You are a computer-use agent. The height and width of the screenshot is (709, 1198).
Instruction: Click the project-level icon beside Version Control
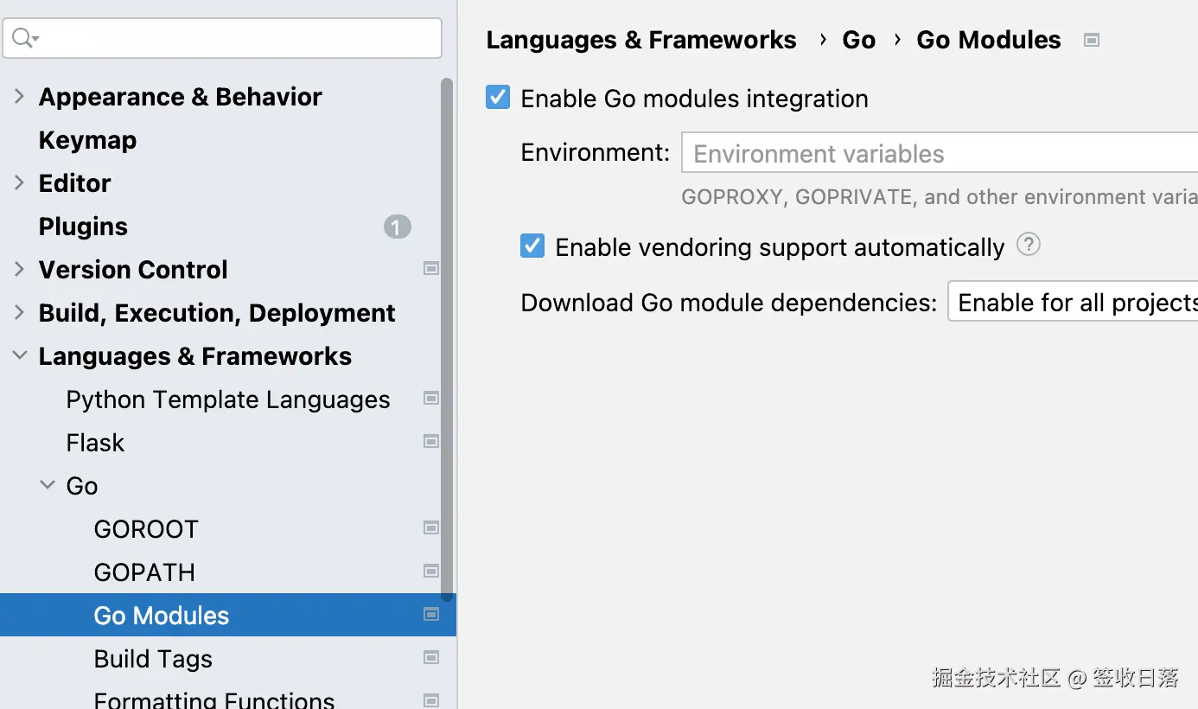tap(430, 269)
